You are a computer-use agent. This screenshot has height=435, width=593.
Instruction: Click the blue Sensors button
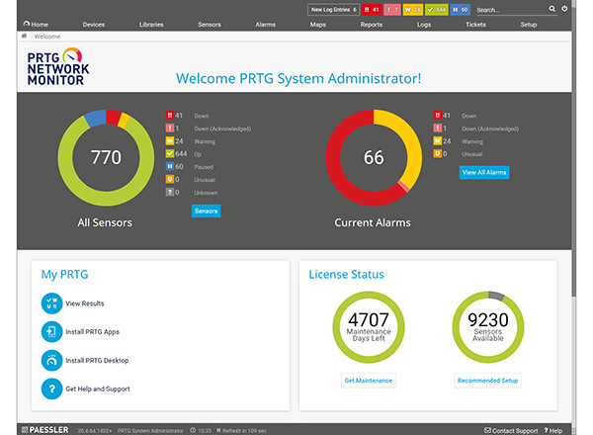[207, 211]
